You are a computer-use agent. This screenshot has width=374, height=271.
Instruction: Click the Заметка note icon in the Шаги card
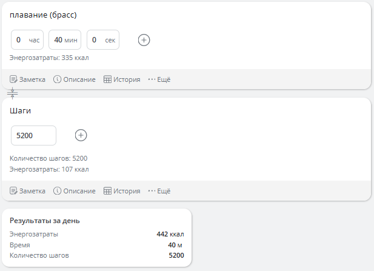click(x=14, y=191)
